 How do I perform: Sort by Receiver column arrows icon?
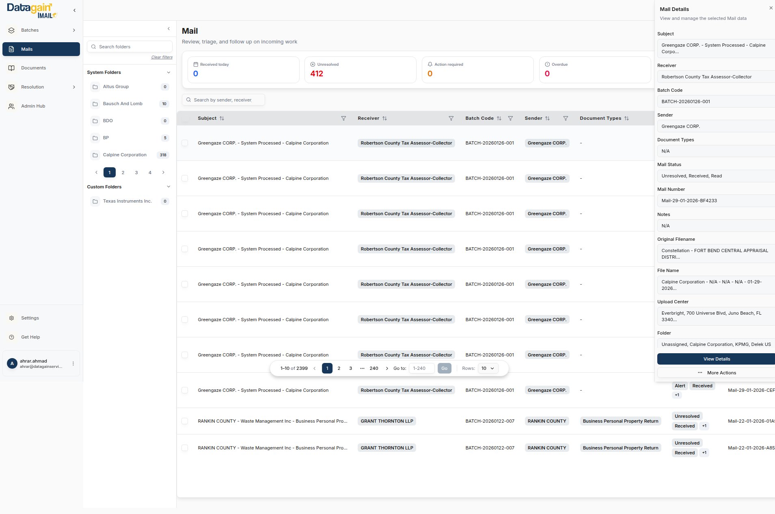tap(384, 119)
